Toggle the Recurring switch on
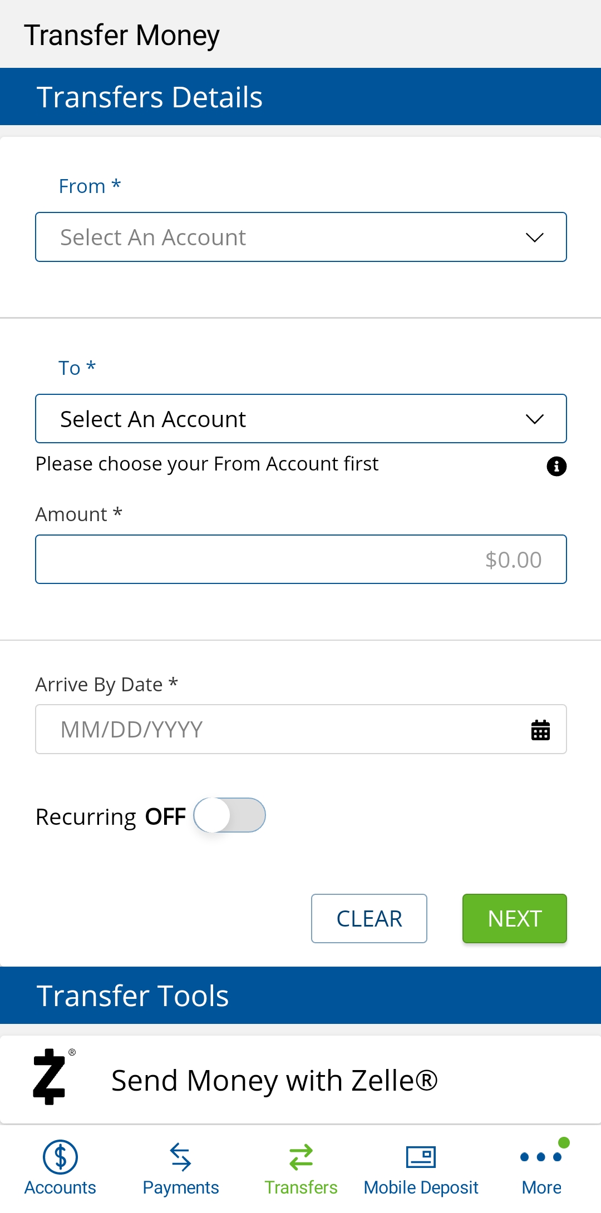 coord(229,815)
